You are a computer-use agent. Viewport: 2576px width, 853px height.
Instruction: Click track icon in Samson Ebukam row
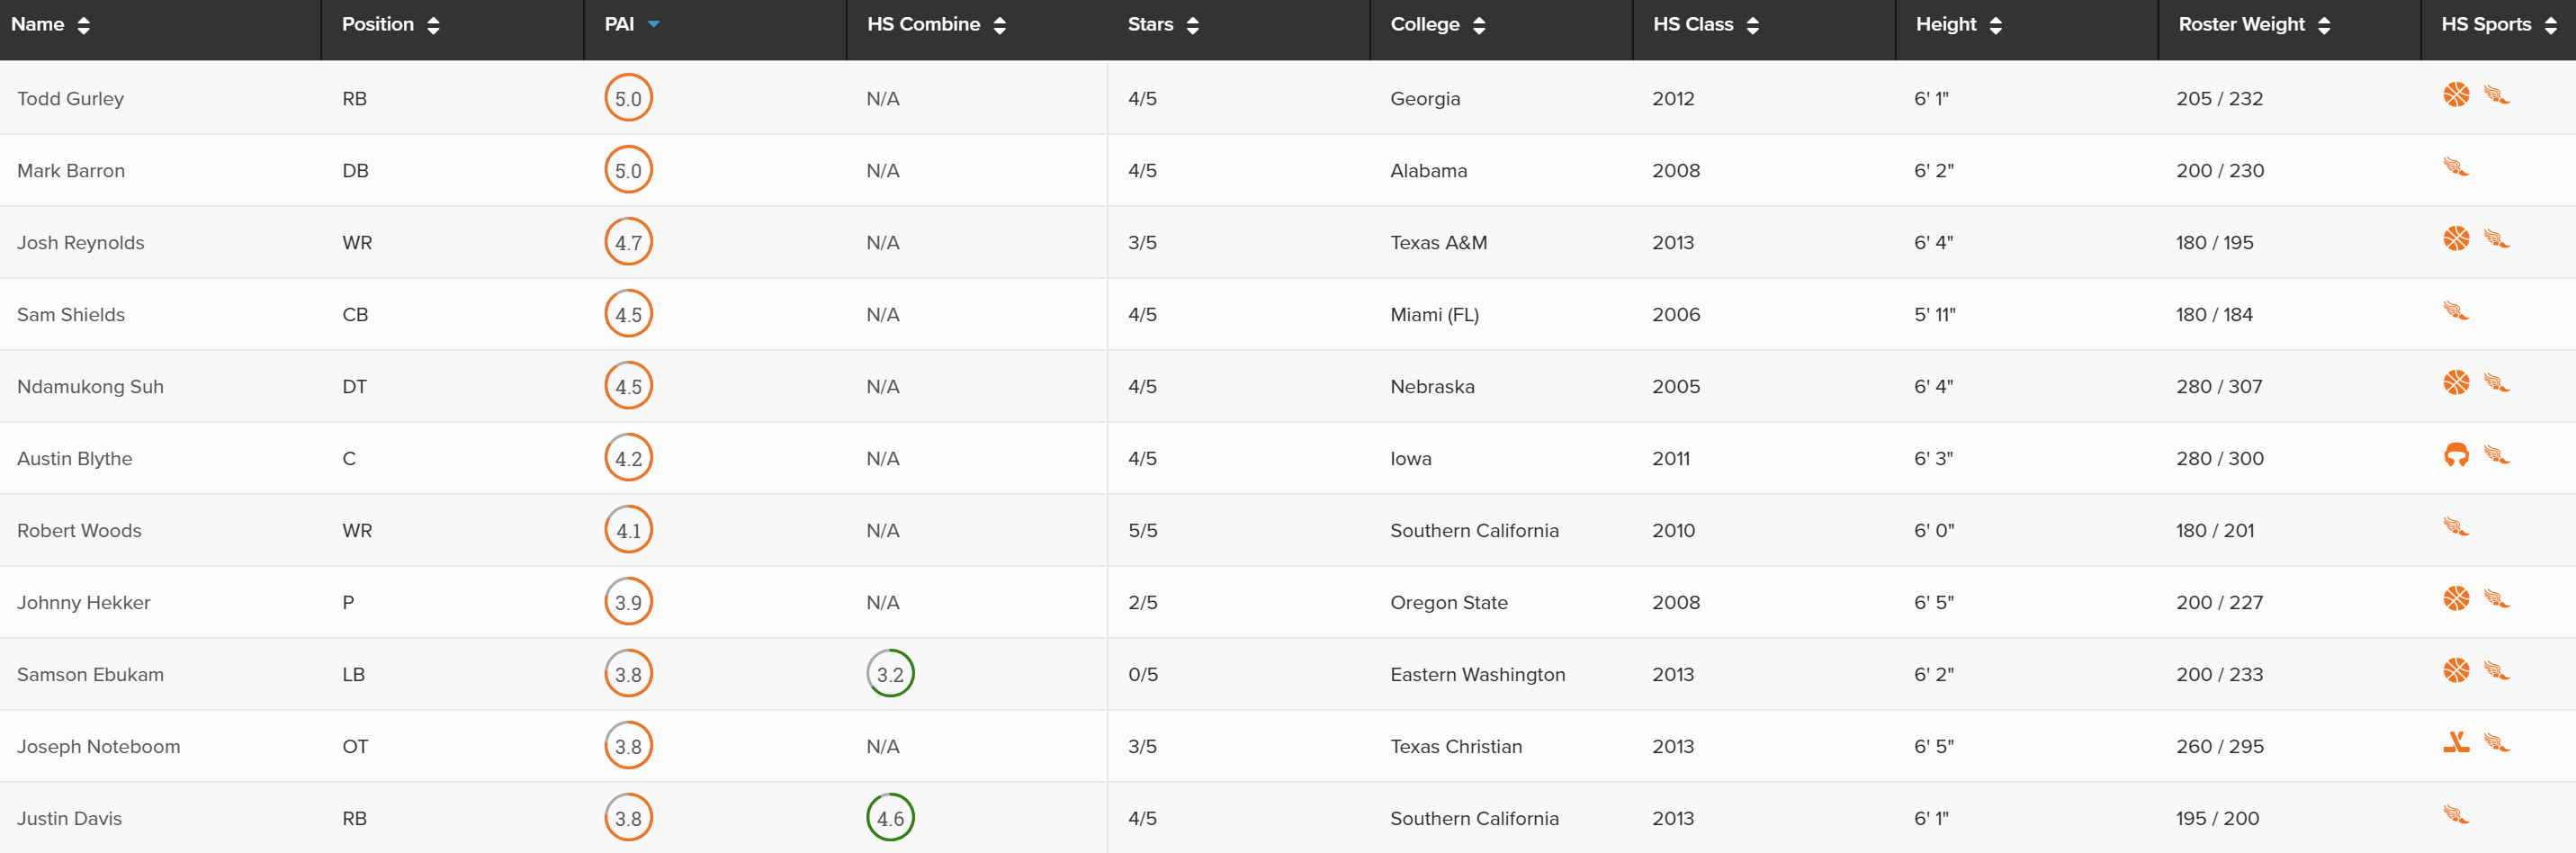(2497, 671)
